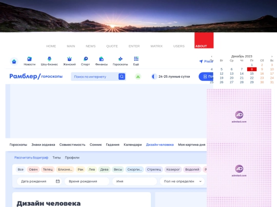Viewport: 277px width, 207px height.
Task: Click the 24-25 лунные сутки text
Action: click(x=174, y=77)
